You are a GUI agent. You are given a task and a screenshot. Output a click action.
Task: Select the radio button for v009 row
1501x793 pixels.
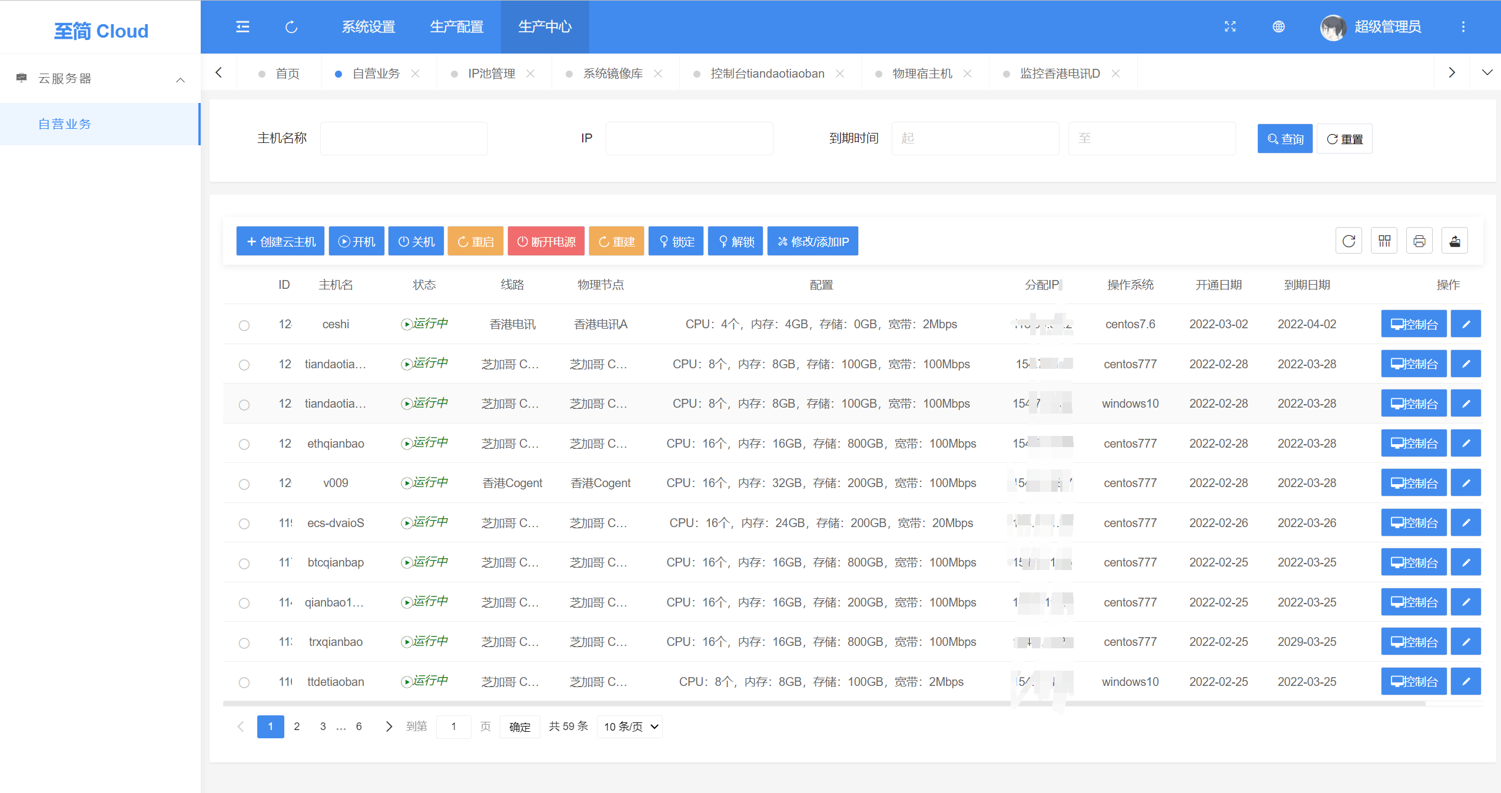pyautogui.click(x=244, y=484)
